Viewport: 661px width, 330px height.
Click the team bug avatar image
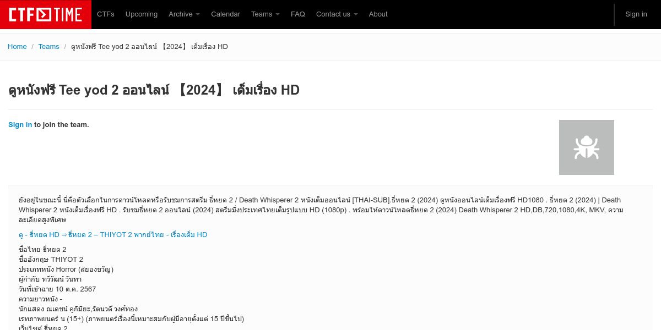[587, 147]
